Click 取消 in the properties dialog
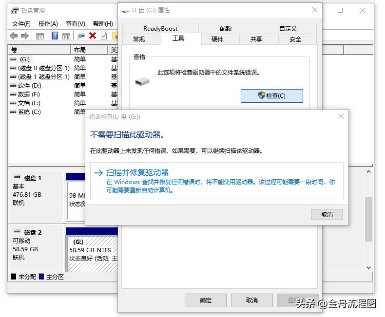 coord(252,300)
